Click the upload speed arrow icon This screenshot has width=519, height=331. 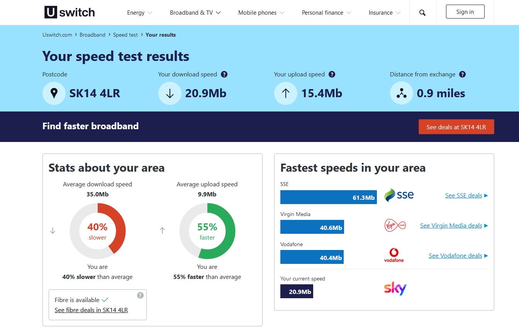click(285, 93)
